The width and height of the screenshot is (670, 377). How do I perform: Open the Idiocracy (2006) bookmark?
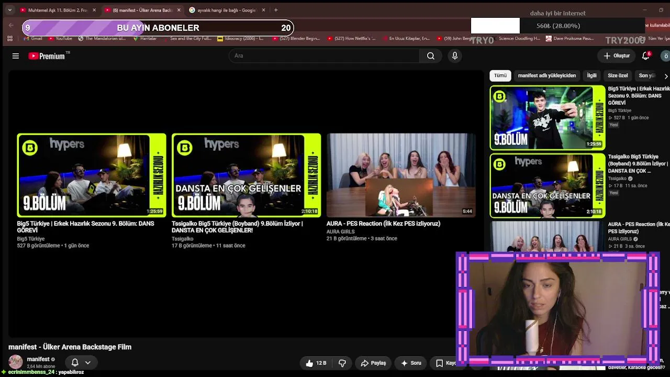click(240, 38)
